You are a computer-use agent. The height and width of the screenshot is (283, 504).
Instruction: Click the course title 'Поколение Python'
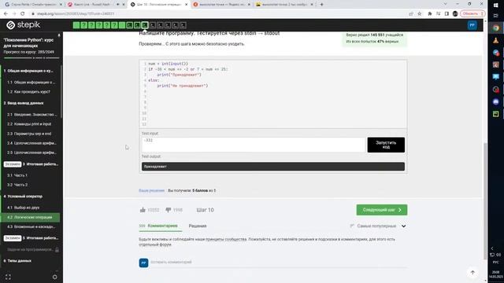(28, 43)
